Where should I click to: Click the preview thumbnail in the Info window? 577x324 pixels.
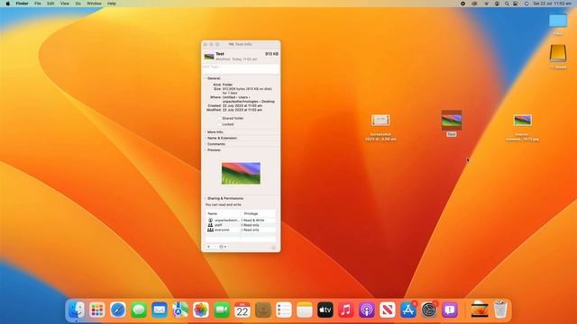[241, 174]
